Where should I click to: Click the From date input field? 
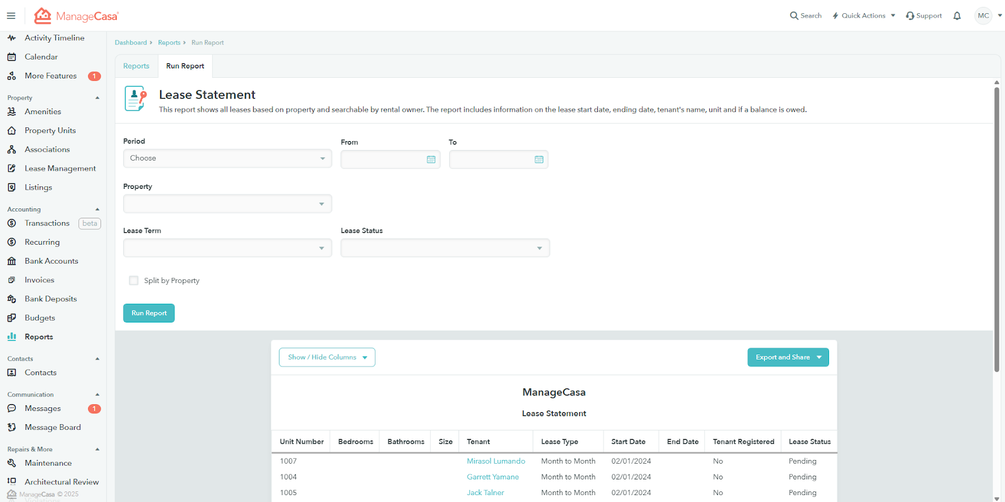[391, 159]
